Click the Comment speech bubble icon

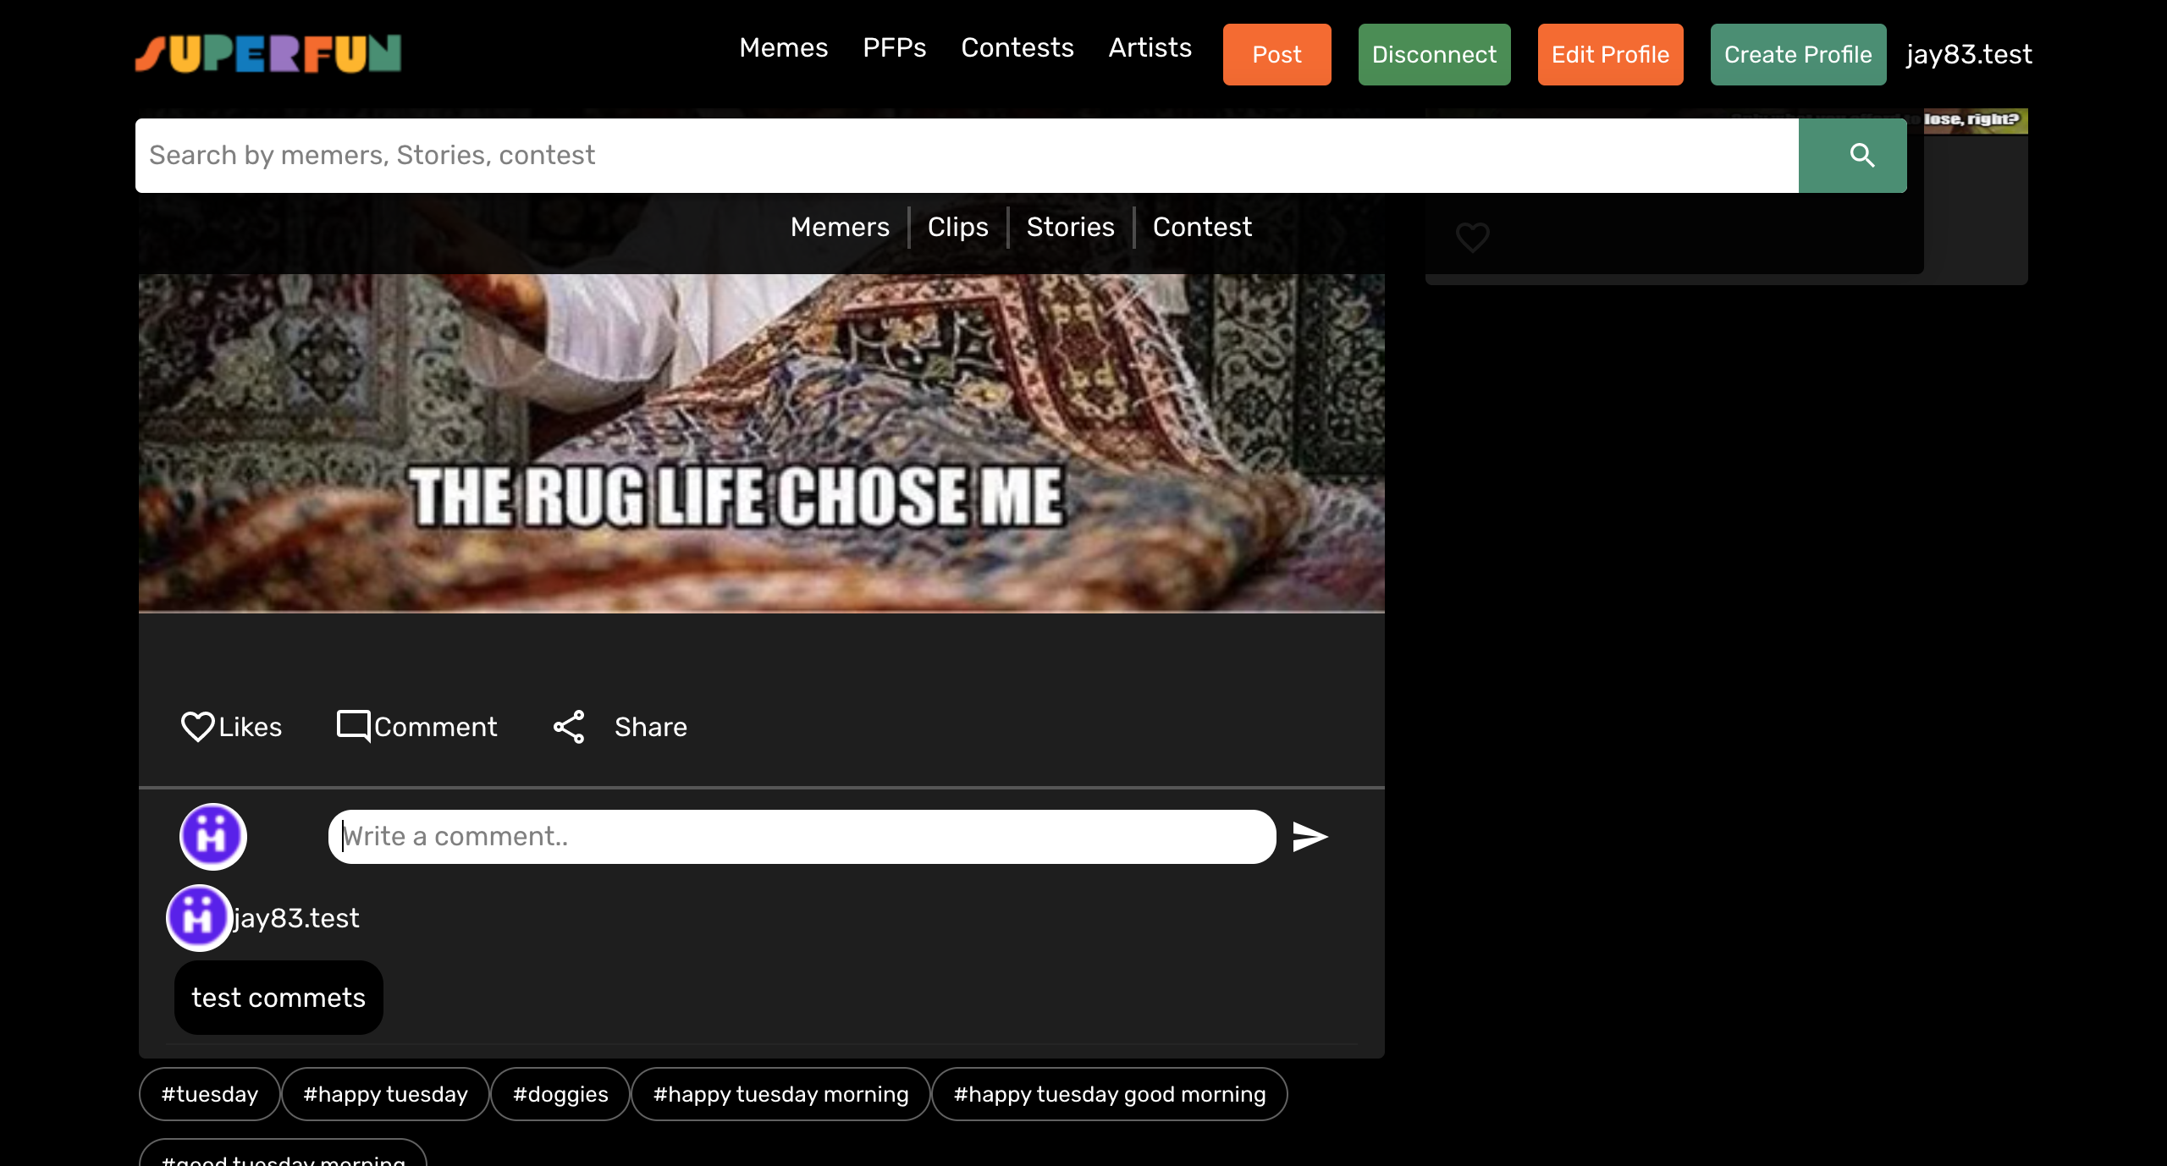click(353, 726)
